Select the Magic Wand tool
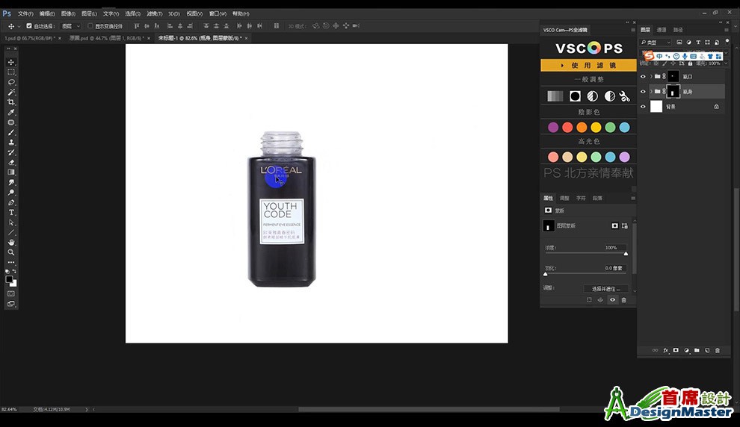The width and height of the screenshot is (740, 427). pos(11,92)
